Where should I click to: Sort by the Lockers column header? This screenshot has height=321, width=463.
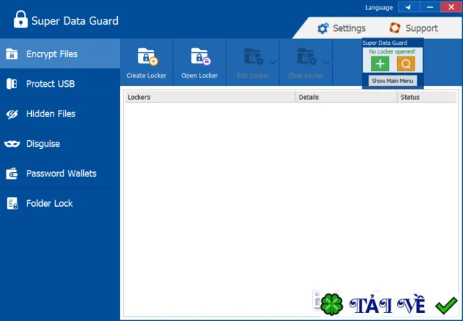click(x=211, y=97)
